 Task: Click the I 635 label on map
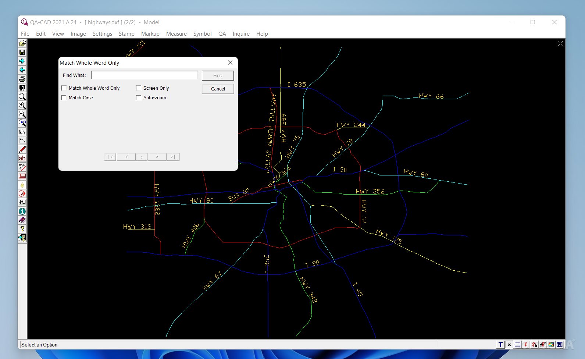click(297, 85)
